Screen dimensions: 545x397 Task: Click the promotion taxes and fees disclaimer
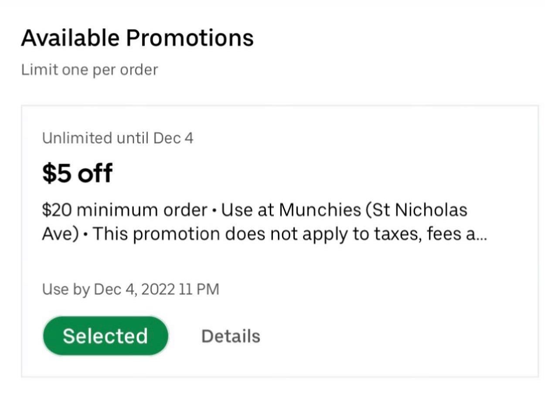[x=290, y=234]
